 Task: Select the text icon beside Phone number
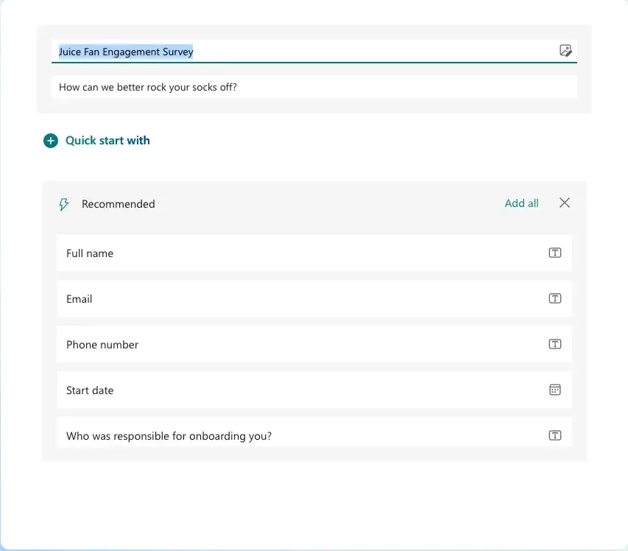pos(554,344)
